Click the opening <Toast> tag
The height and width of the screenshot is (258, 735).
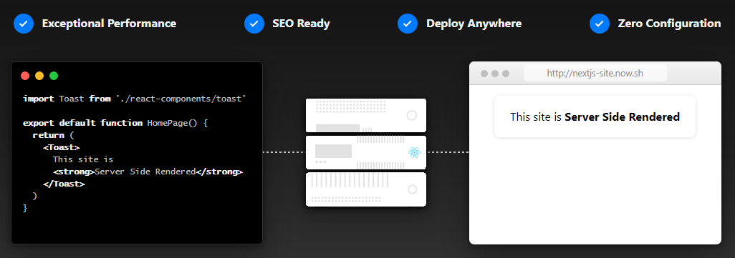click(x=62, y=147)
